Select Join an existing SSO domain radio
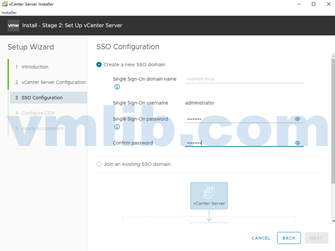This screenshot has width=335, height=251. 98,164
